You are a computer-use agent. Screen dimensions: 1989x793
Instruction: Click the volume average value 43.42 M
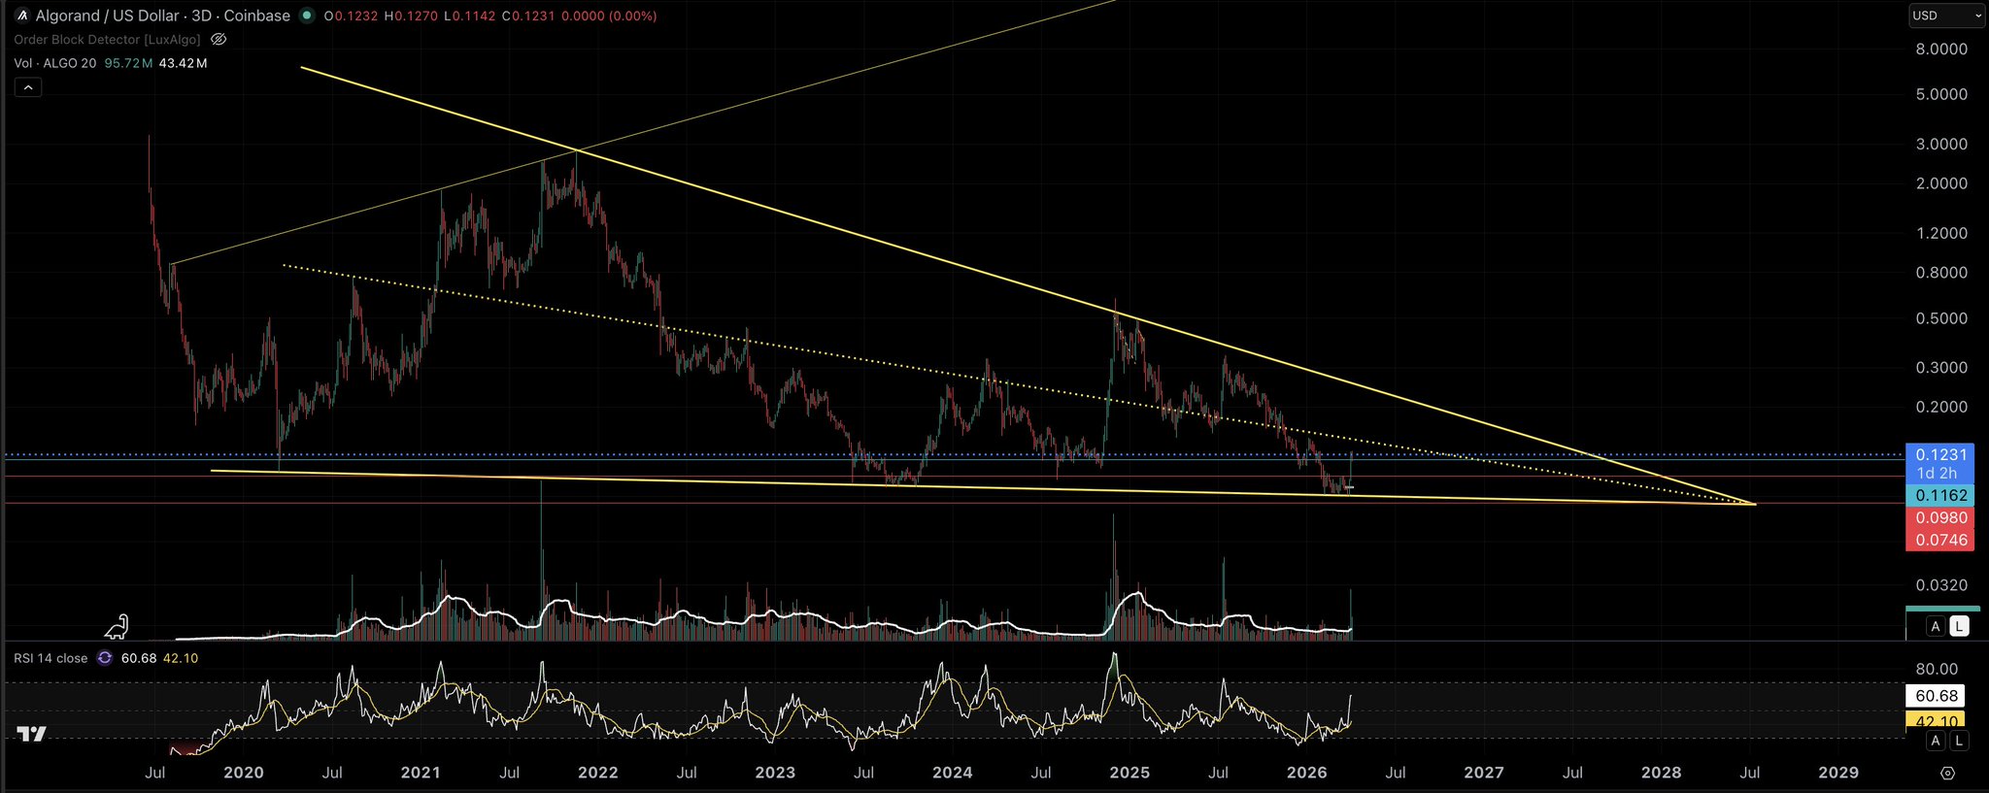point(183,63)
